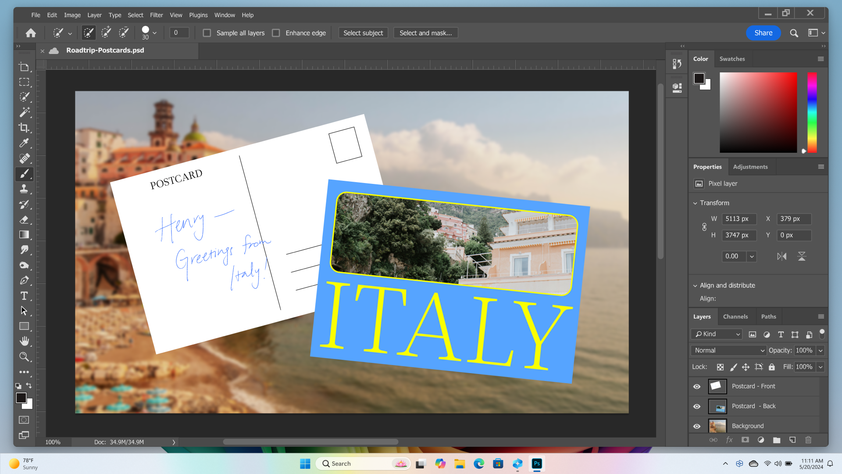The height and width of the screenshot is (474, 842).
Task: Select the Hand tool
Action: pyautogui.click(x=24, y=341)
